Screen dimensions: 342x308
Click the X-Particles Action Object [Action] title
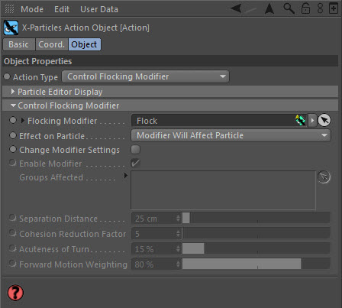85,28
